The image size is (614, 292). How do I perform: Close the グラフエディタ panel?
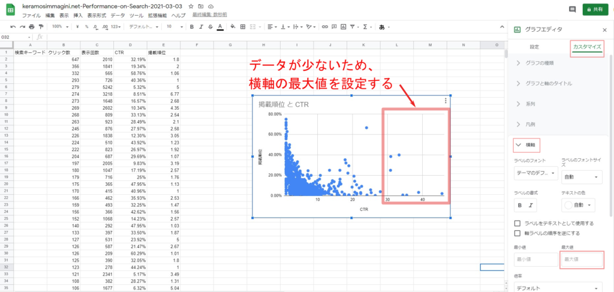[x=604, y=29]
